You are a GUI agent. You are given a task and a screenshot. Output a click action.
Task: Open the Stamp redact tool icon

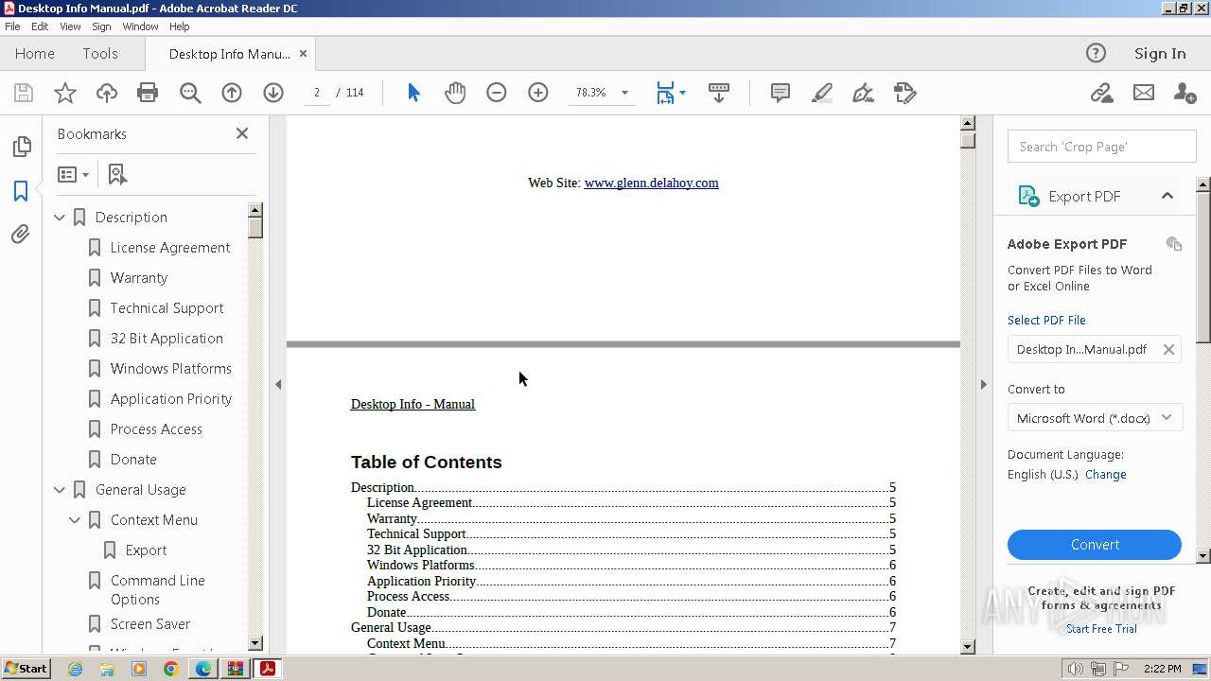point(905,93)
